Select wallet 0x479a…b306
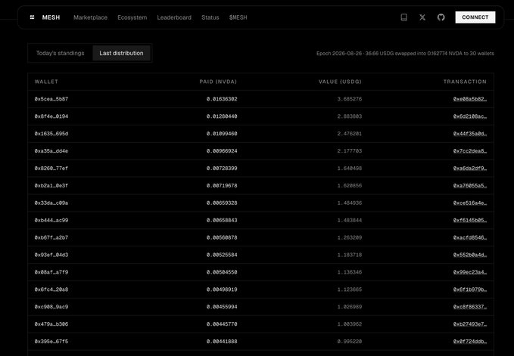This screenshot has height=356, width=514. tap(51, 324)
